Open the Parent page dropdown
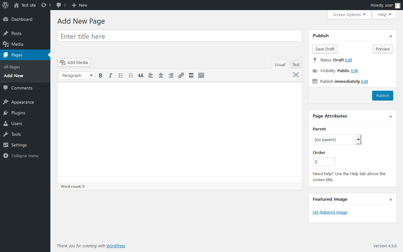 pos(337,140)
